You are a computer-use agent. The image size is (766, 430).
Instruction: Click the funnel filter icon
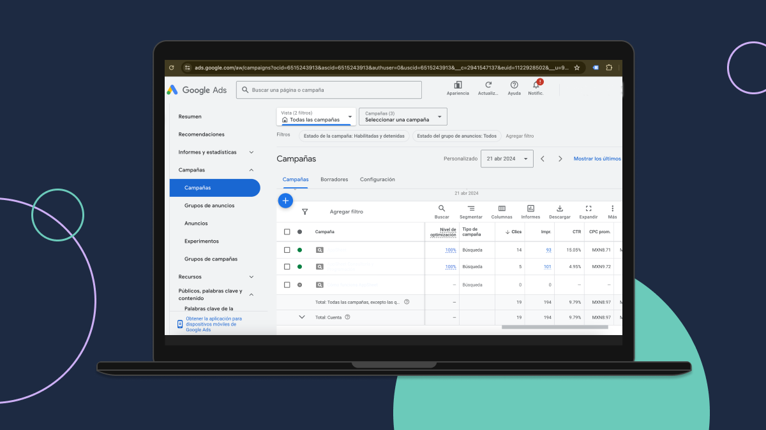pos(304,211)
